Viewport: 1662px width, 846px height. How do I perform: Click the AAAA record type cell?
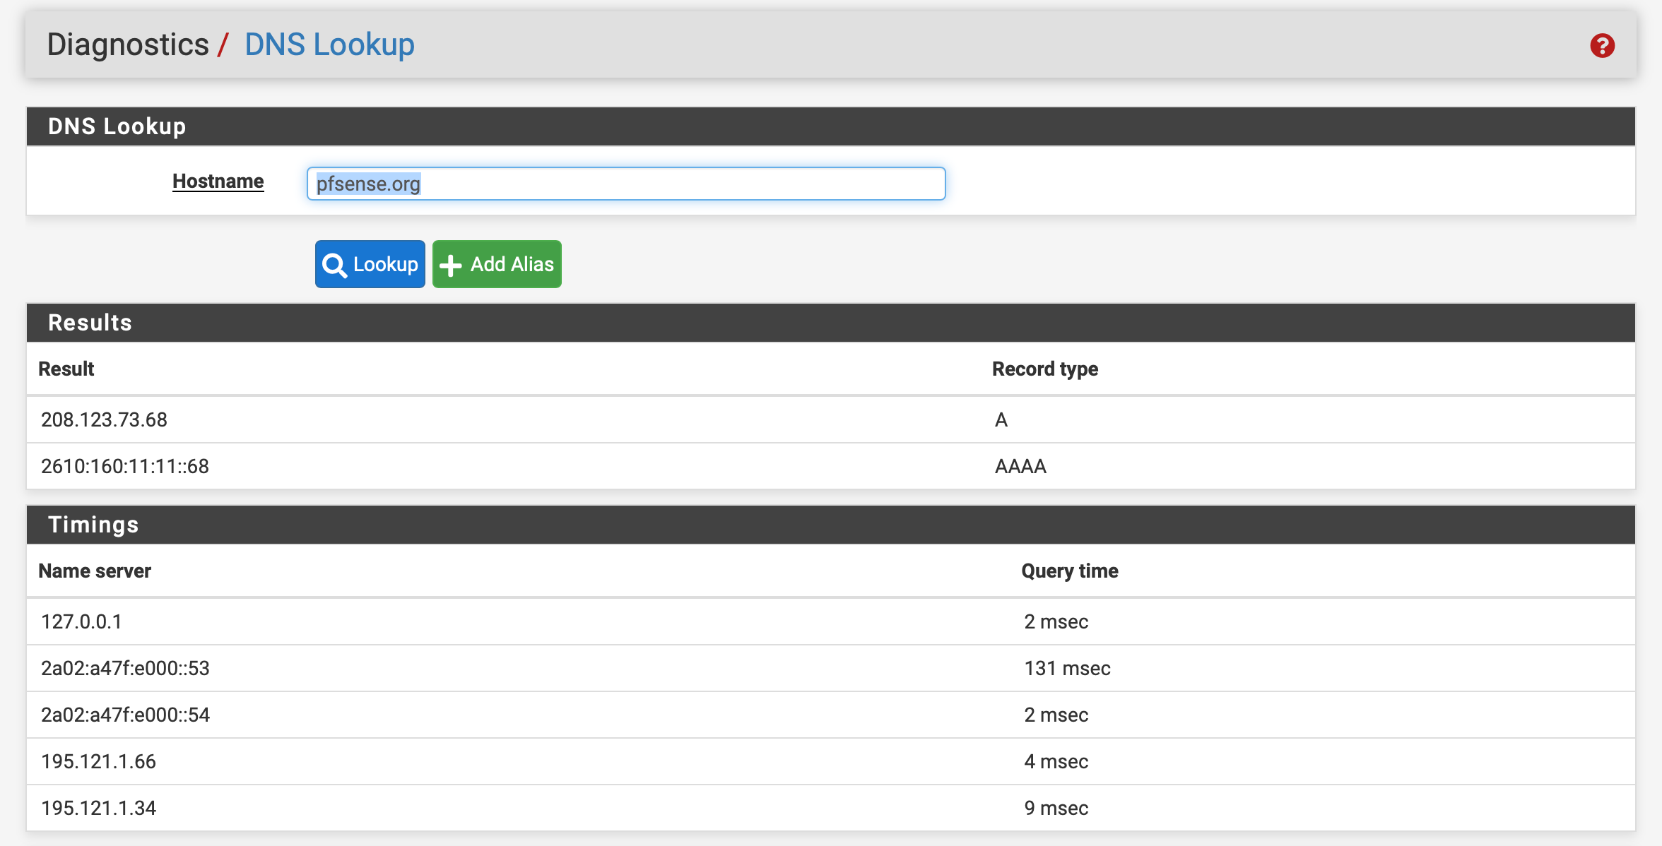(x=1020, y=466)
